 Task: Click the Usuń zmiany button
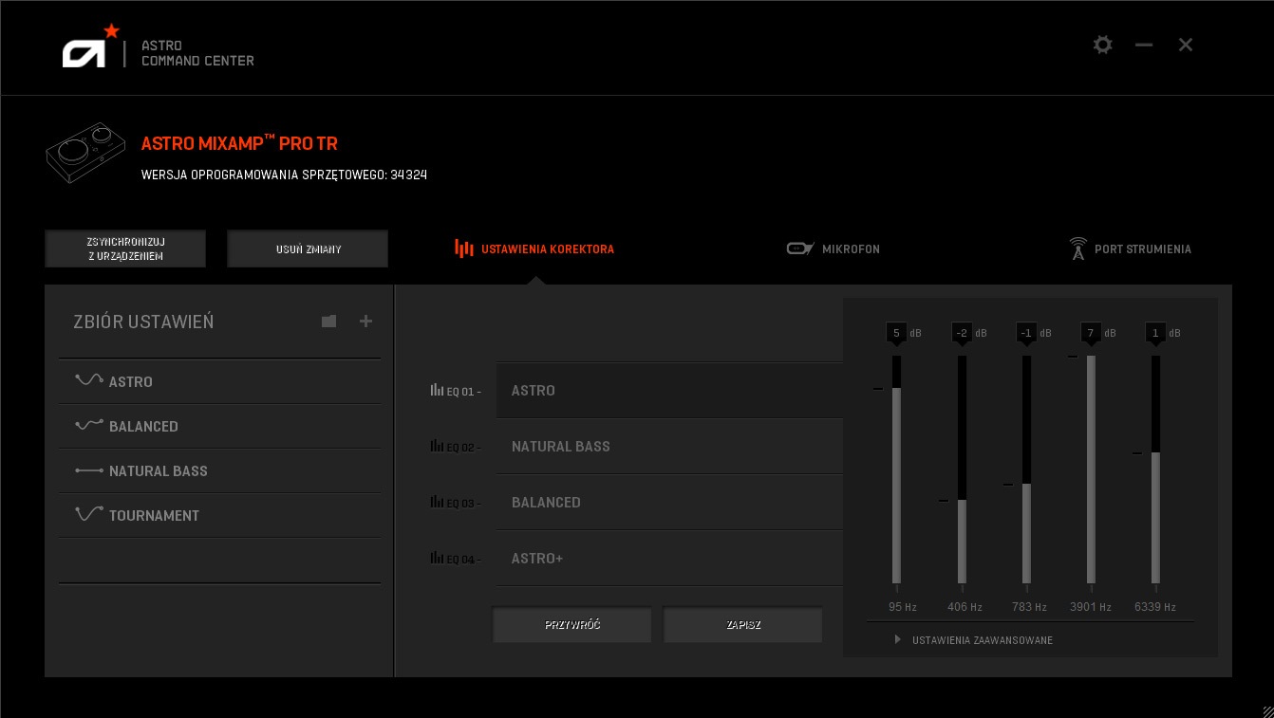click(x=308, y=249)
